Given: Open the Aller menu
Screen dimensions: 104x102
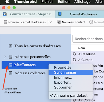Looking at the screenshot, I should point(99,2).
